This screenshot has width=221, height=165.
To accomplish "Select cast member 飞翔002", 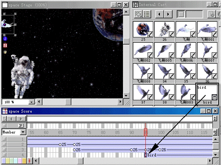I will [143, 52].
